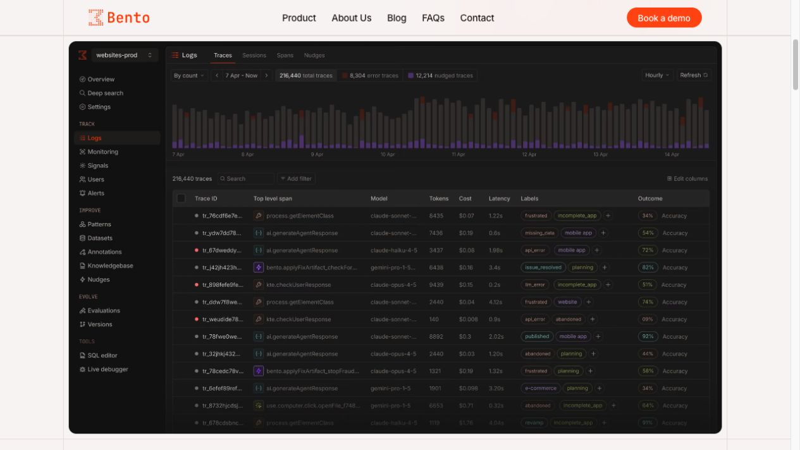800x450 pixels.
Task: Click the SQL editor icon in sidebar
Action: (82, 356)
